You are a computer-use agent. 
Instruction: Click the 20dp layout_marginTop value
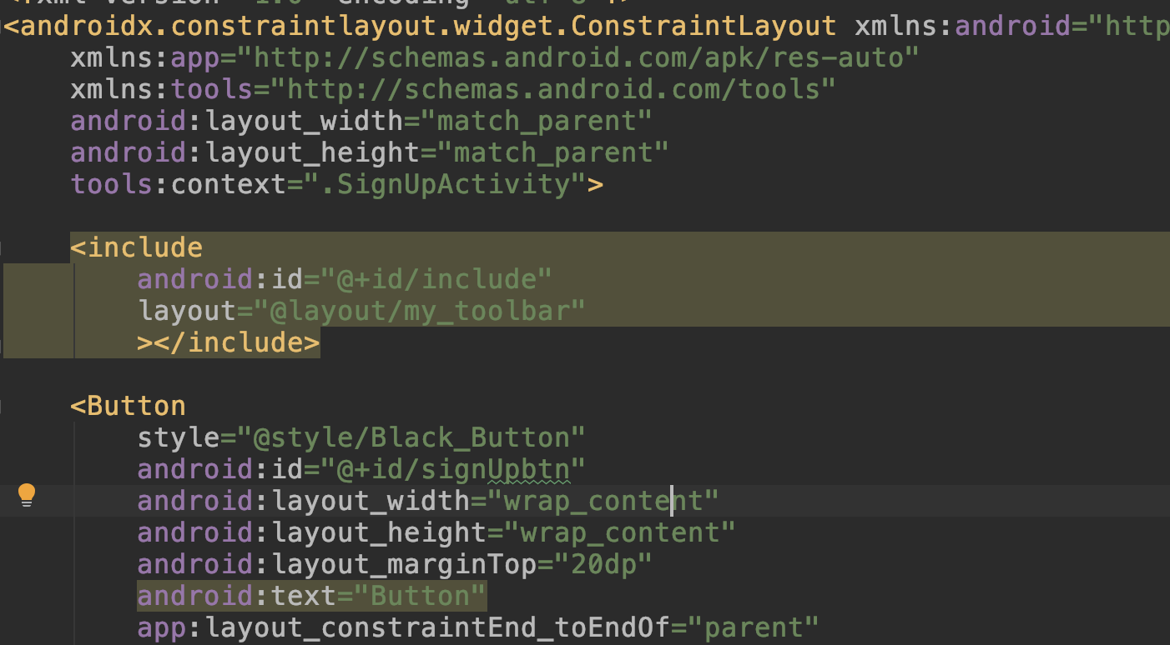(x=598, y=564)
